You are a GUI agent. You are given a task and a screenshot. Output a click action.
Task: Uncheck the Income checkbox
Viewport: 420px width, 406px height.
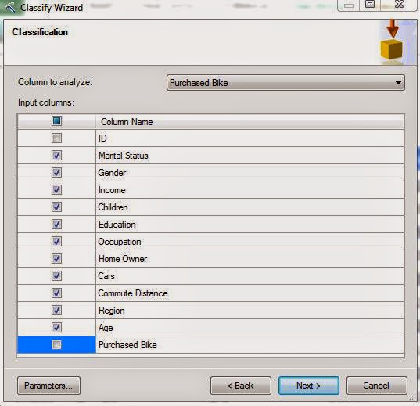(56, 190)
